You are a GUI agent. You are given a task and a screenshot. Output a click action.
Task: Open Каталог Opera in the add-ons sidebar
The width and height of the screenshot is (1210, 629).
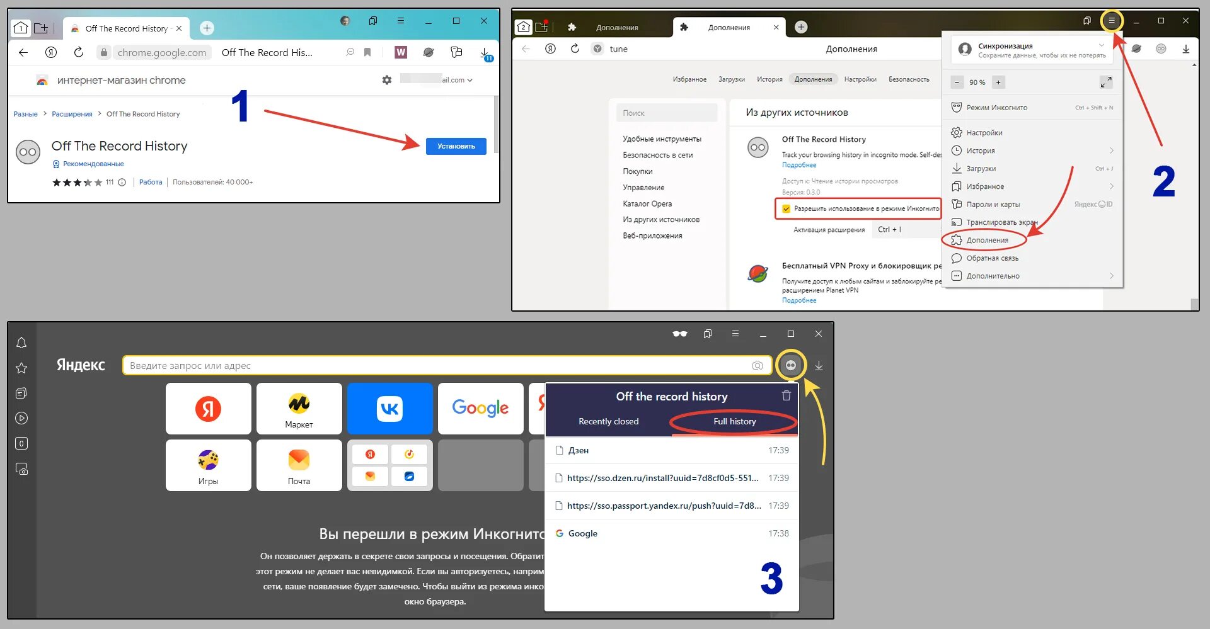click(x=647, y=203)
